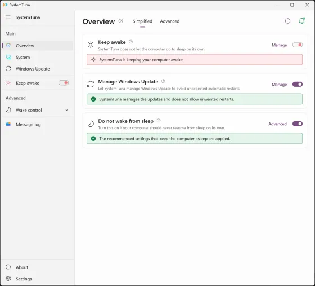Click help icon next to Overview title
315x286 pixels.
[120, 21]
